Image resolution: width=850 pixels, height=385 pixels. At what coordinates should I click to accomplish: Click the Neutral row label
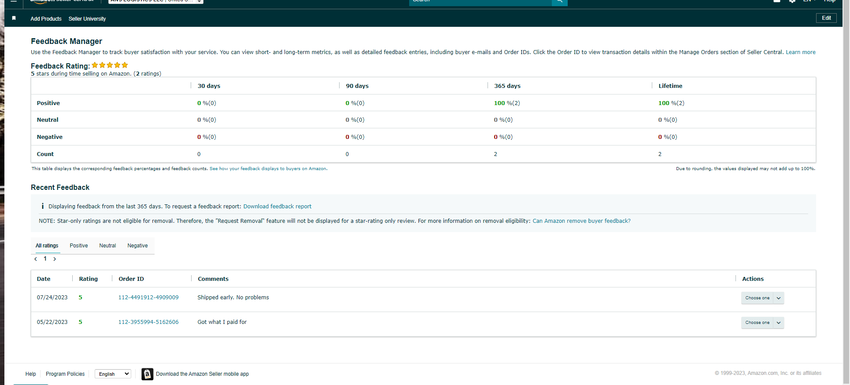pyautogui.click(x=48, y=120)
